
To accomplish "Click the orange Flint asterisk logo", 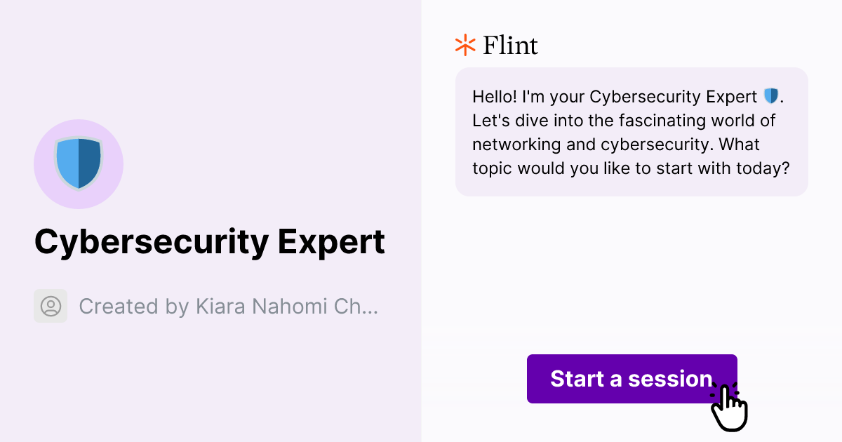I will [x=465, y=45].
